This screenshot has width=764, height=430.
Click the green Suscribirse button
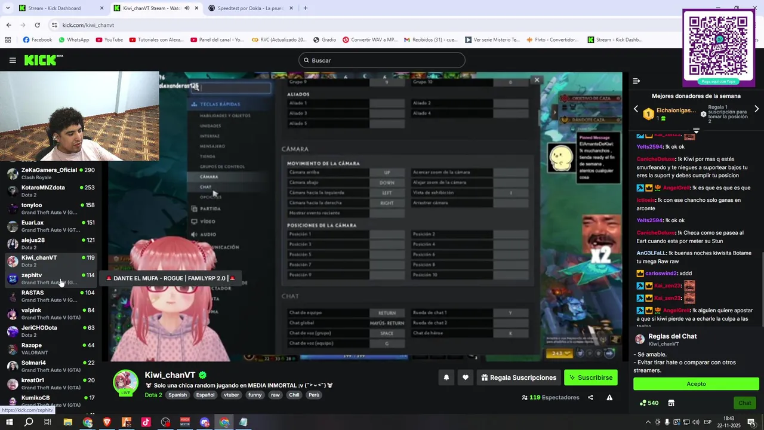(x=591, y=377)
